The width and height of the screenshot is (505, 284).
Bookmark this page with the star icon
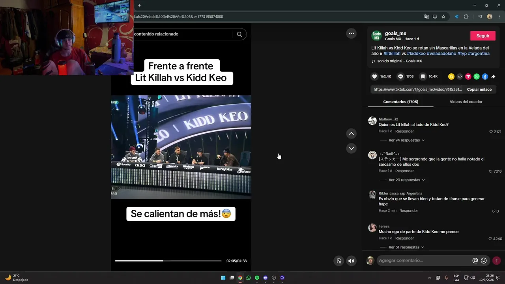443,17
